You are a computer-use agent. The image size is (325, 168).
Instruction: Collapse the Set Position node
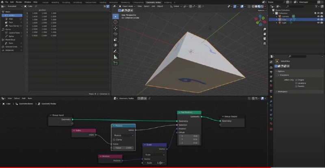(180, 113)
